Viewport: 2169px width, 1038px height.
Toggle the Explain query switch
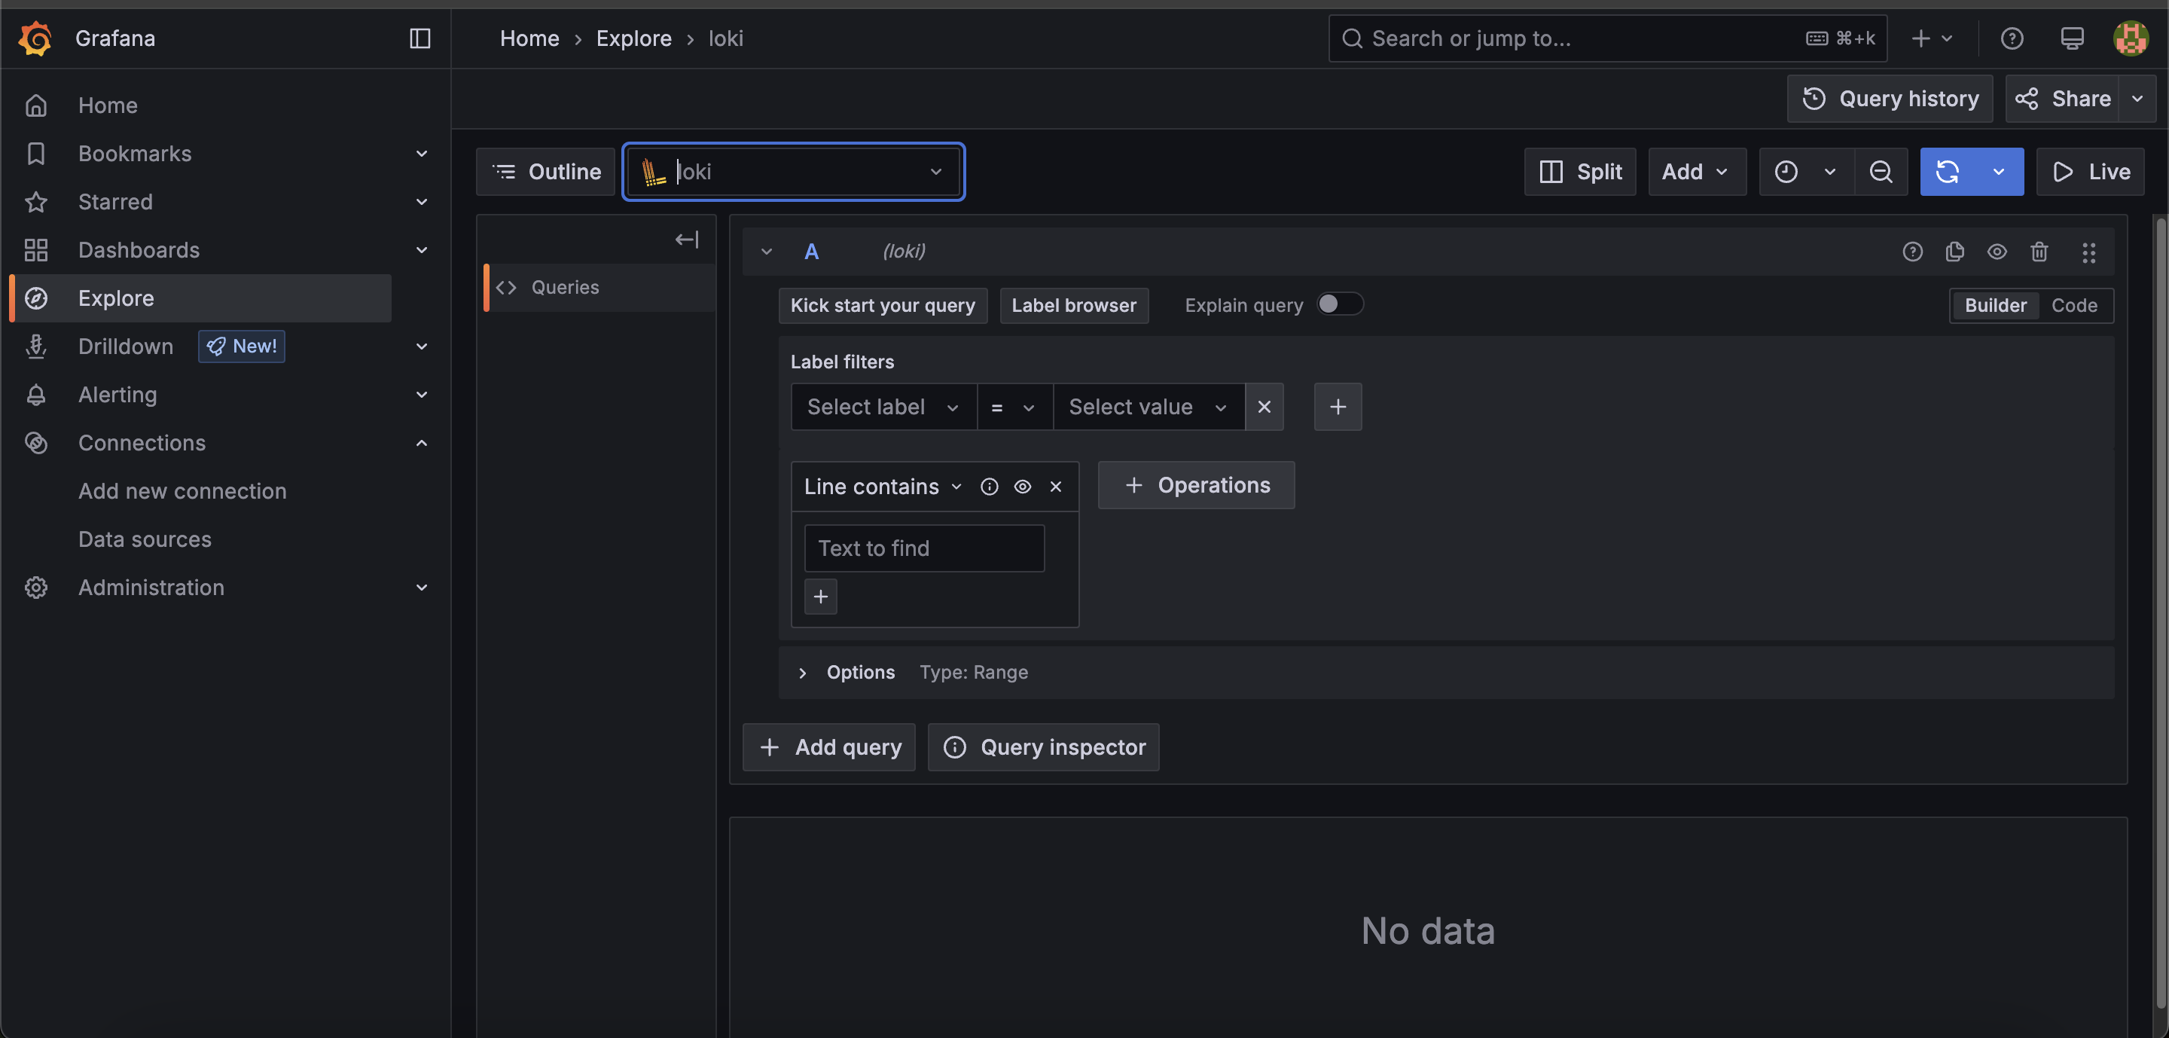(x=1339, y=304)
